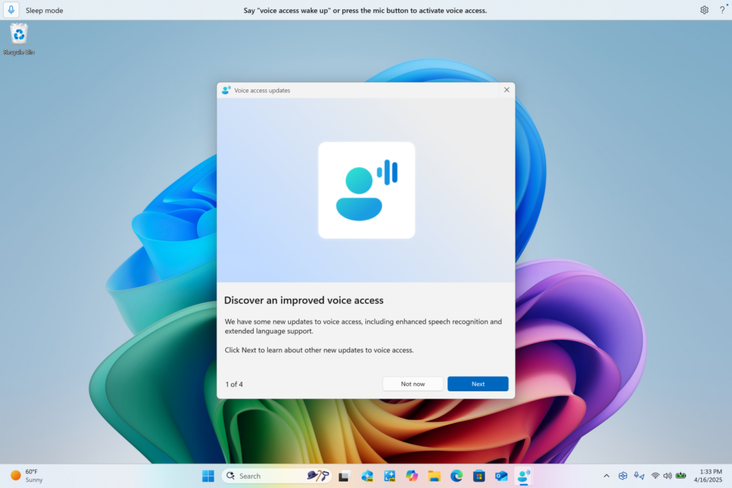Image resolution: width=732 pixels, height=488 pixels.
Task: Dismiss the dialog with Not now
Action: [412, 384]
